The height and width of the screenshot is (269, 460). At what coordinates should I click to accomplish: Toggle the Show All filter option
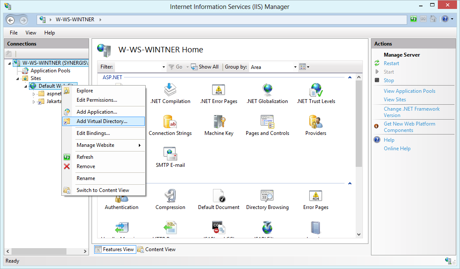pyautogui.click(x=205, y=67)
